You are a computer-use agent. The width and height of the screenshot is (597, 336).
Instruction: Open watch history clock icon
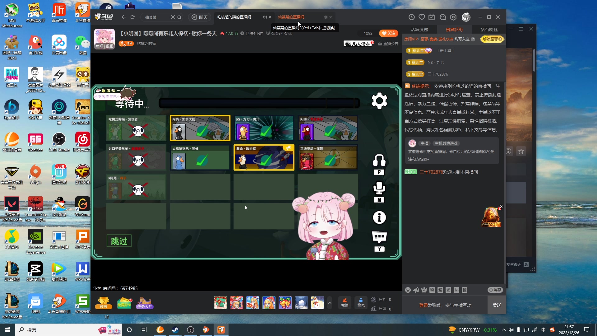pyautogui.click(x=411, y=17)
